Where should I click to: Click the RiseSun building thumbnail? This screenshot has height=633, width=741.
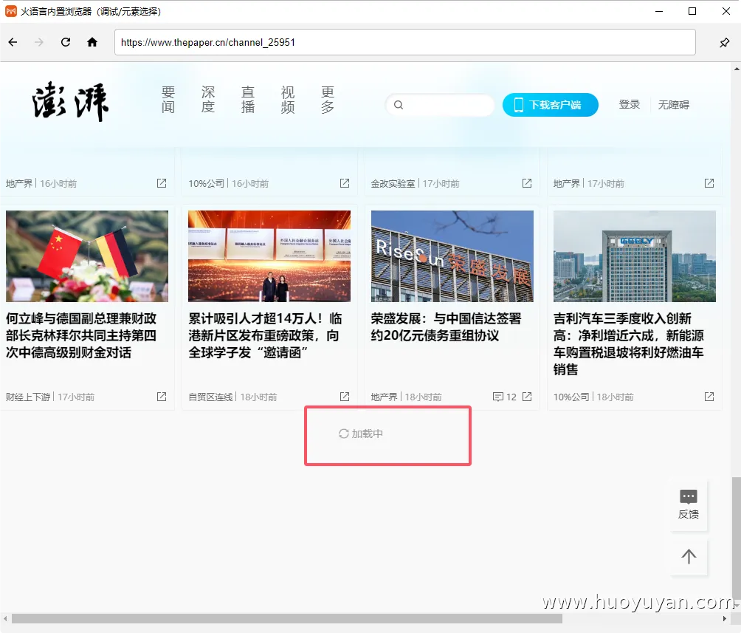click(452, 256)
